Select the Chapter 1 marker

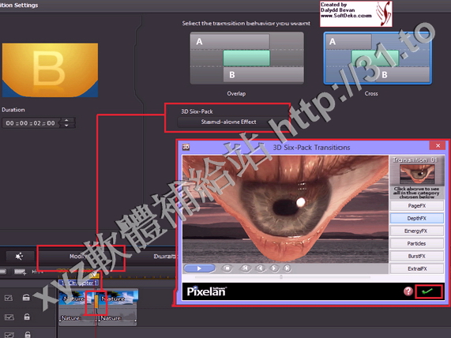point(78,283)
